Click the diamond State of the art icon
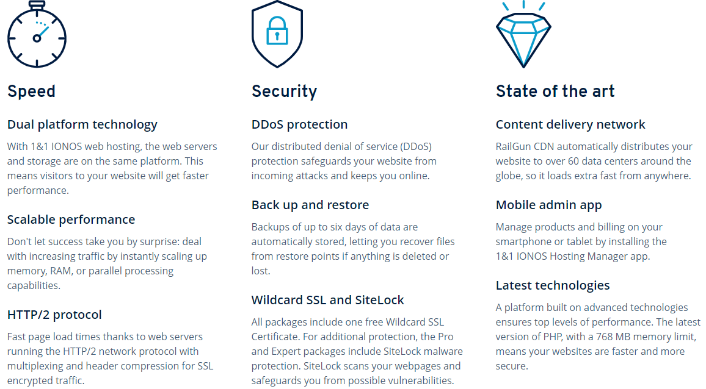The width and height of the screenshot is (706, 389). pos(523,34)
